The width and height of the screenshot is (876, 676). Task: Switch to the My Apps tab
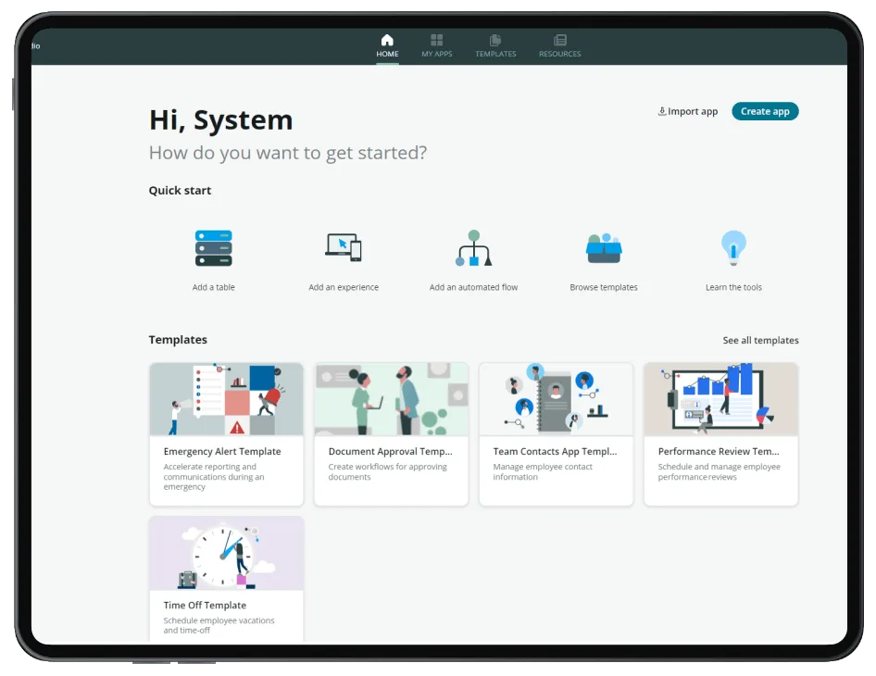tap(437, 45)
